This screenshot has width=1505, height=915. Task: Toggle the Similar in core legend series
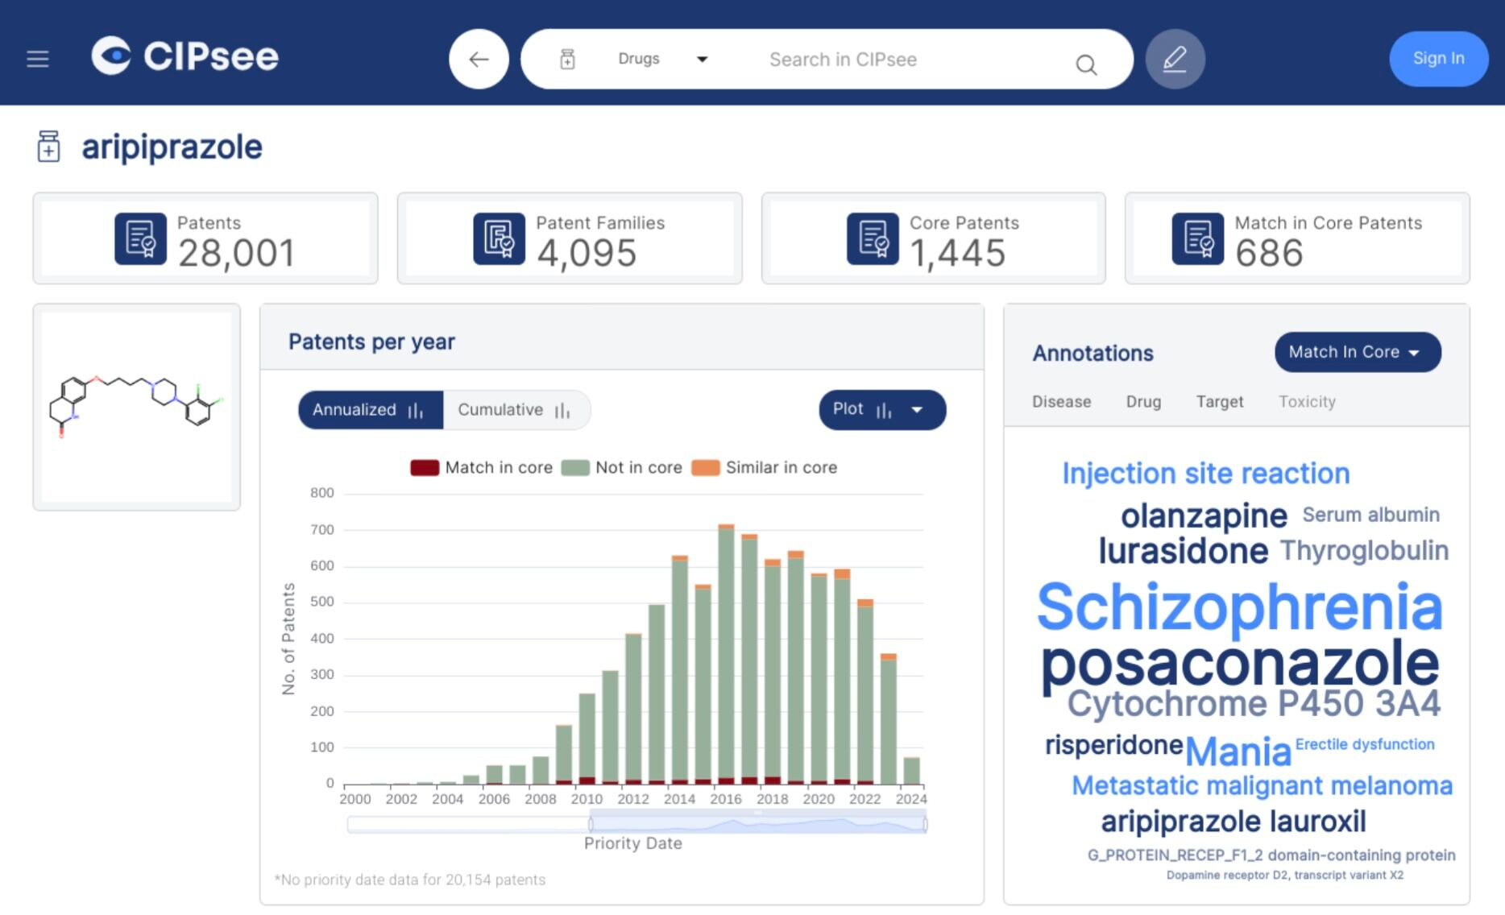point(765,468)
